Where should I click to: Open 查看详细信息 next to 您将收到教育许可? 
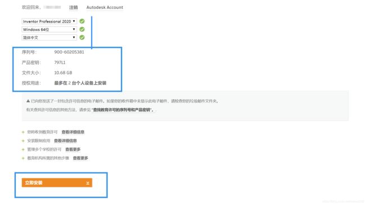pyautogui.click(x=73, y=132)
